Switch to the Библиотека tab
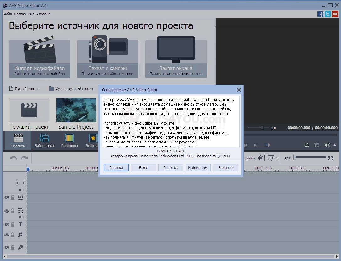The width and height of the screenshot is (341, 261). (44, 141)
